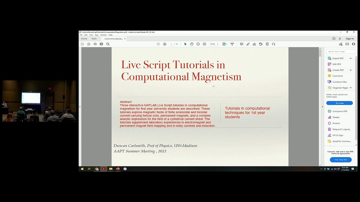Viewport: 360px width, 202px height.
Task: Switch to the Tools tab
Action: tap(94, 38)
